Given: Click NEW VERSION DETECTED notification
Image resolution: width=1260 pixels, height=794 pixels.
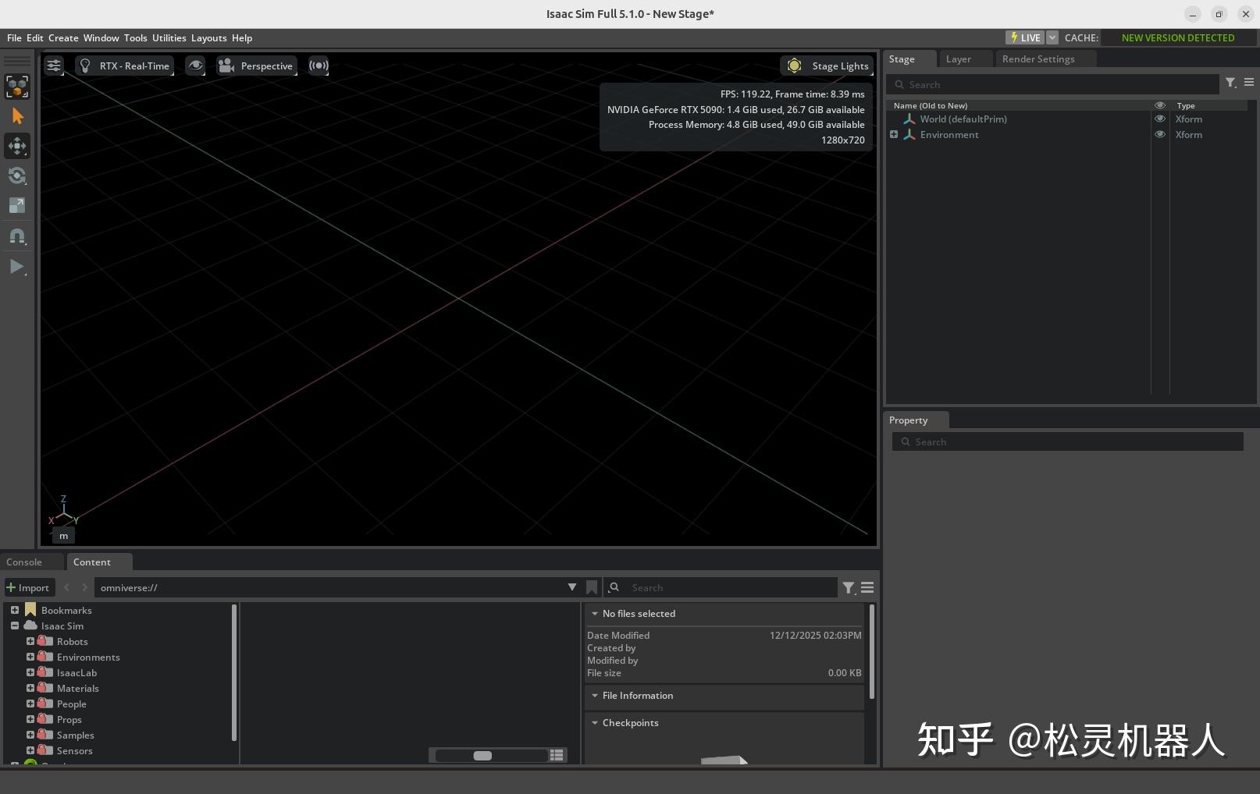Looking at the screenshot, I should [1178, 37].
